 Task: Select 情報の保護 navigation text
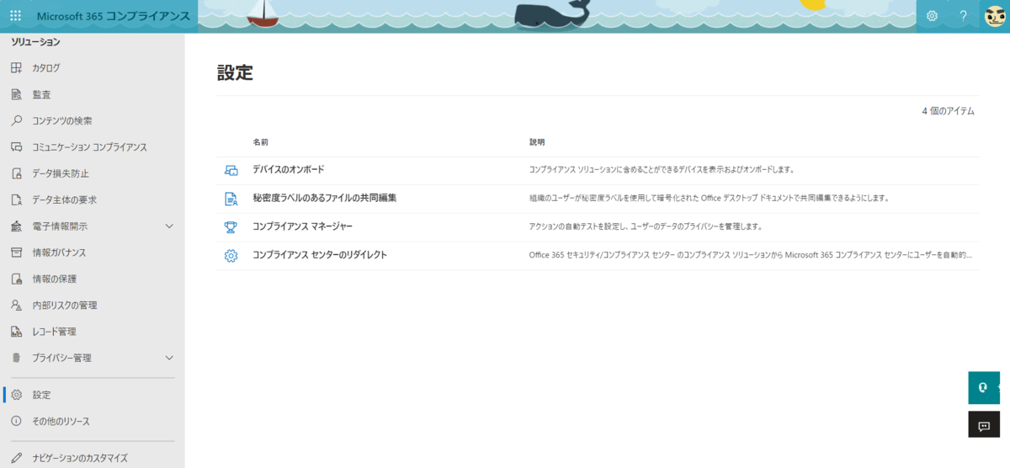(x=55, y=279)
